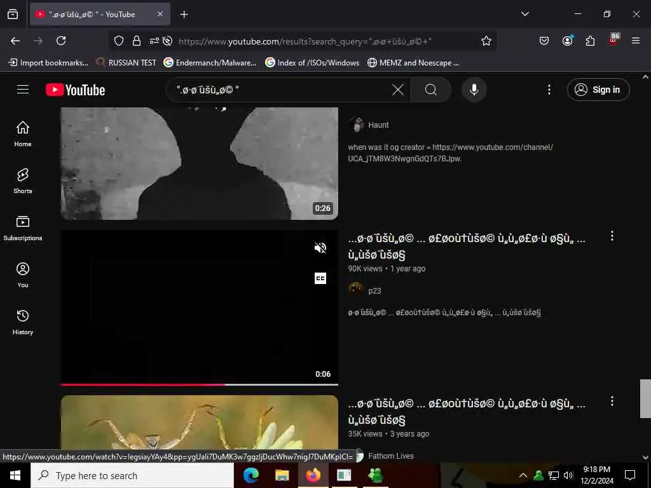The width and height of the screenshot is (651, 488).
Task: Open Firefox application menu
Action: coord(636,41)
